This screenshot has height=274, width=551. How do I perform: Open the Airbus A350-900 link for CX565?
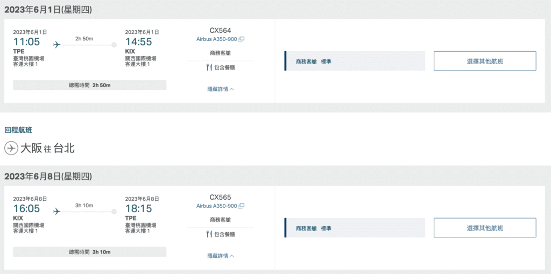[216, 206]
